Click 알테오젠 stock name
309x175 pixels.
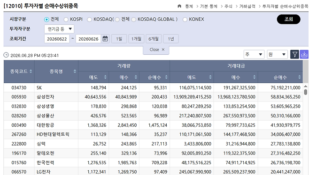[46, 153]
